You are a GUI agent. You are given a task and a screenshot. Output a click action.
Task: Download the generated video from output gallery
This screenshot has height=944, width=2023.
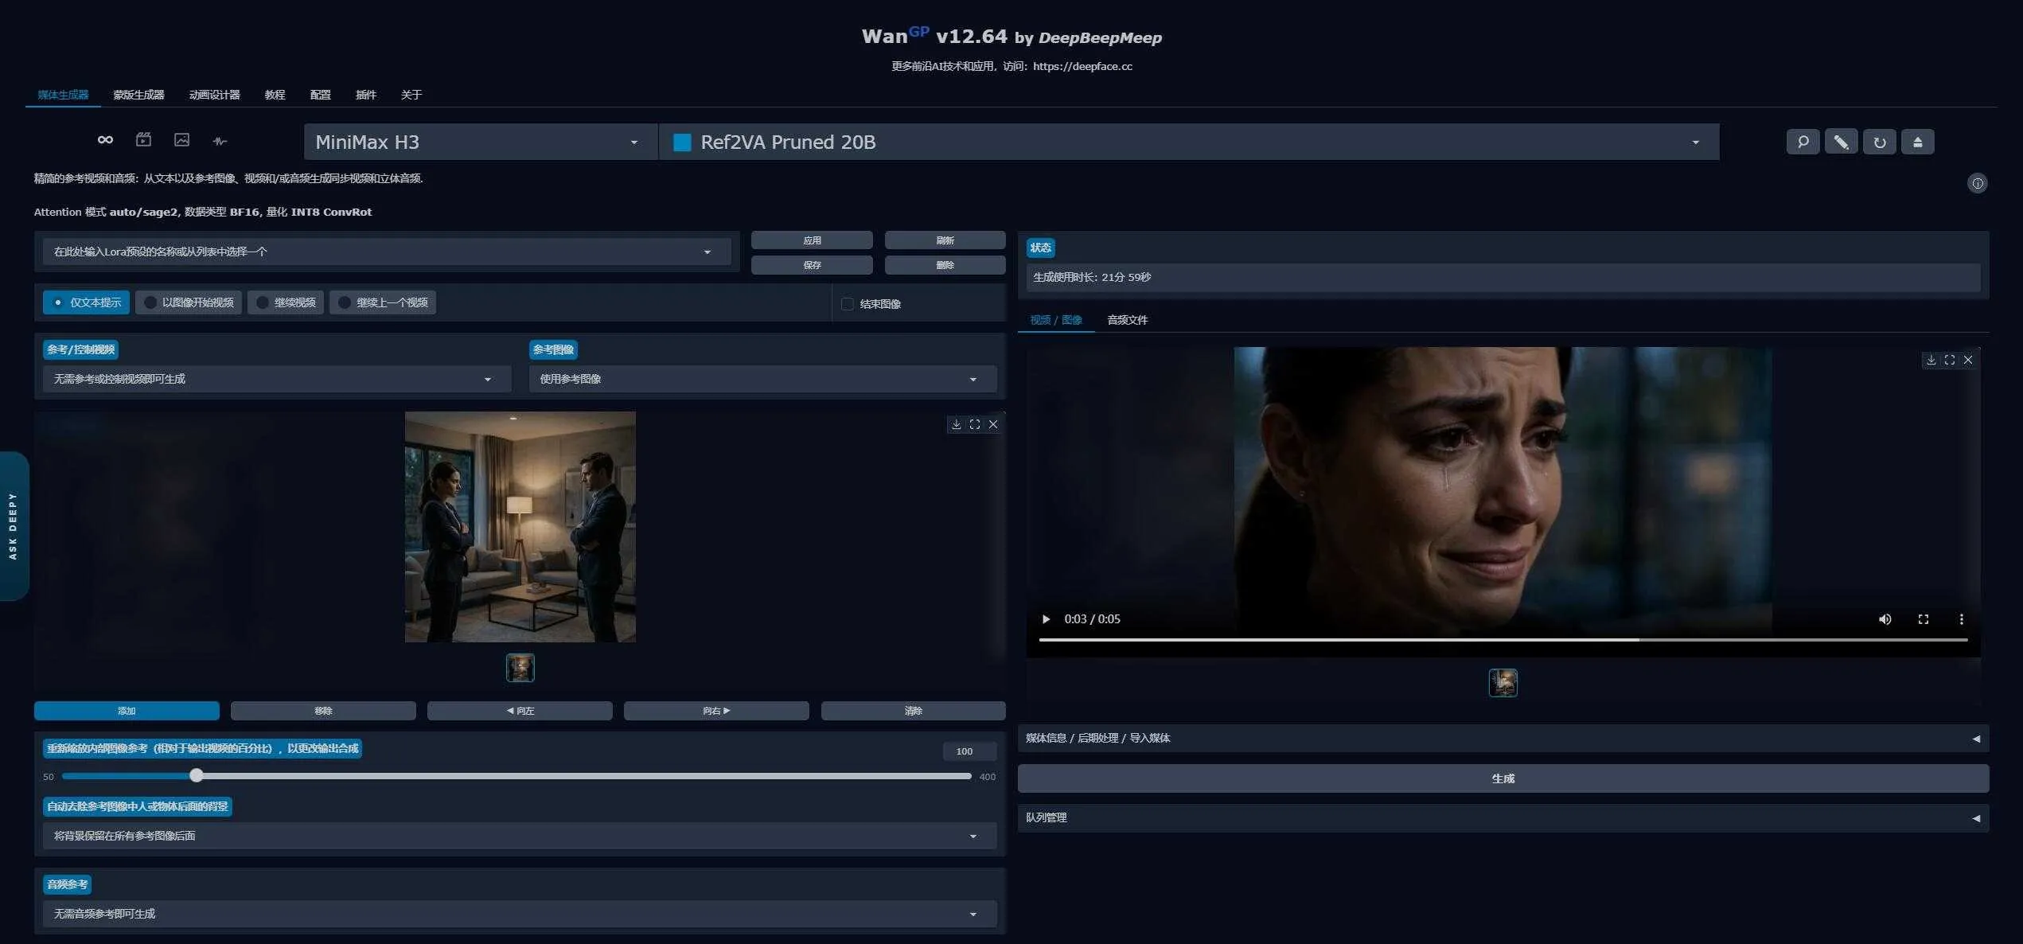coord(1931,360)
